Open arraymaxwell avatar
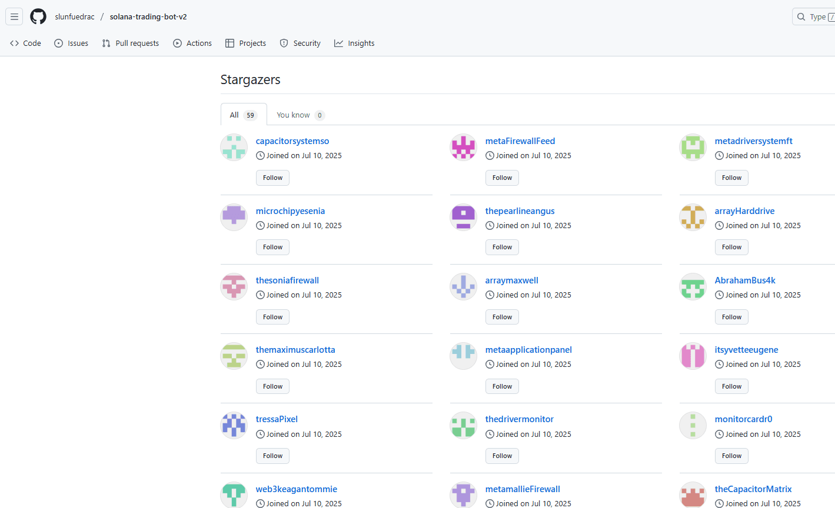Image resolution: width=835 pixels, height=508 pixels. (464, 286)
